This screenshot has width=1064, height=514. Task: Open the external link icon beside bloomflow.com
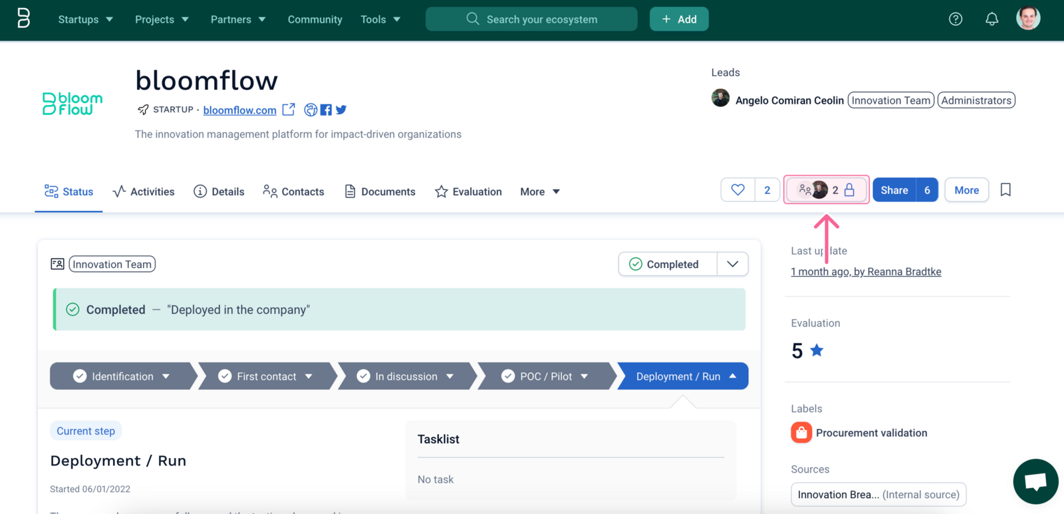289,110
